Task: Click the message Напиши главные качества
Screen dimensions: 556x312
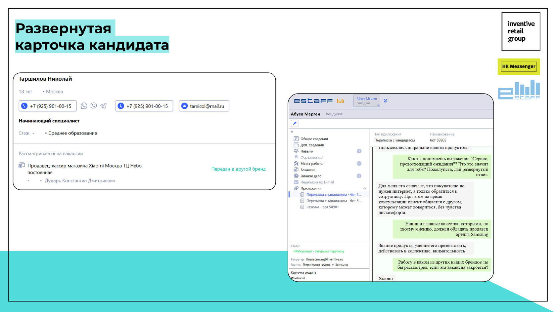Action: [442, 229]
